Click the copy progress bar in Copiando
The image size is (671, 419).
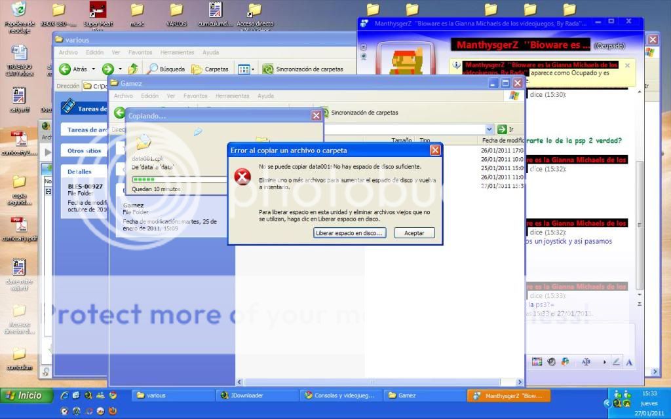180,179
